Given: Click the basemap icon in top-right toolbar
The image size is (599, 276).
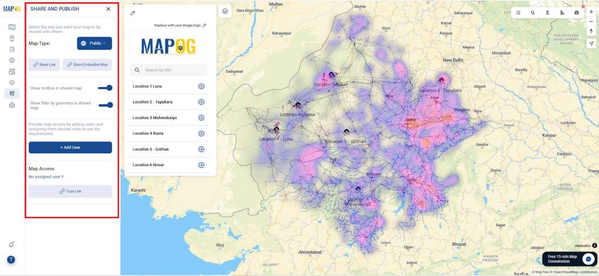Looking at the screenshot, I should 518,13.
